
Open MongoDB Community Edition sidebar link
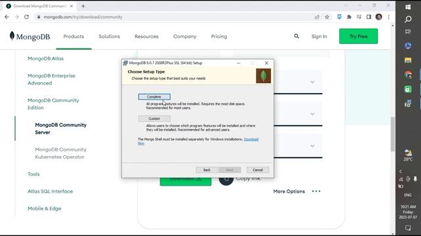pyautogui.click(x=53, y=104)
